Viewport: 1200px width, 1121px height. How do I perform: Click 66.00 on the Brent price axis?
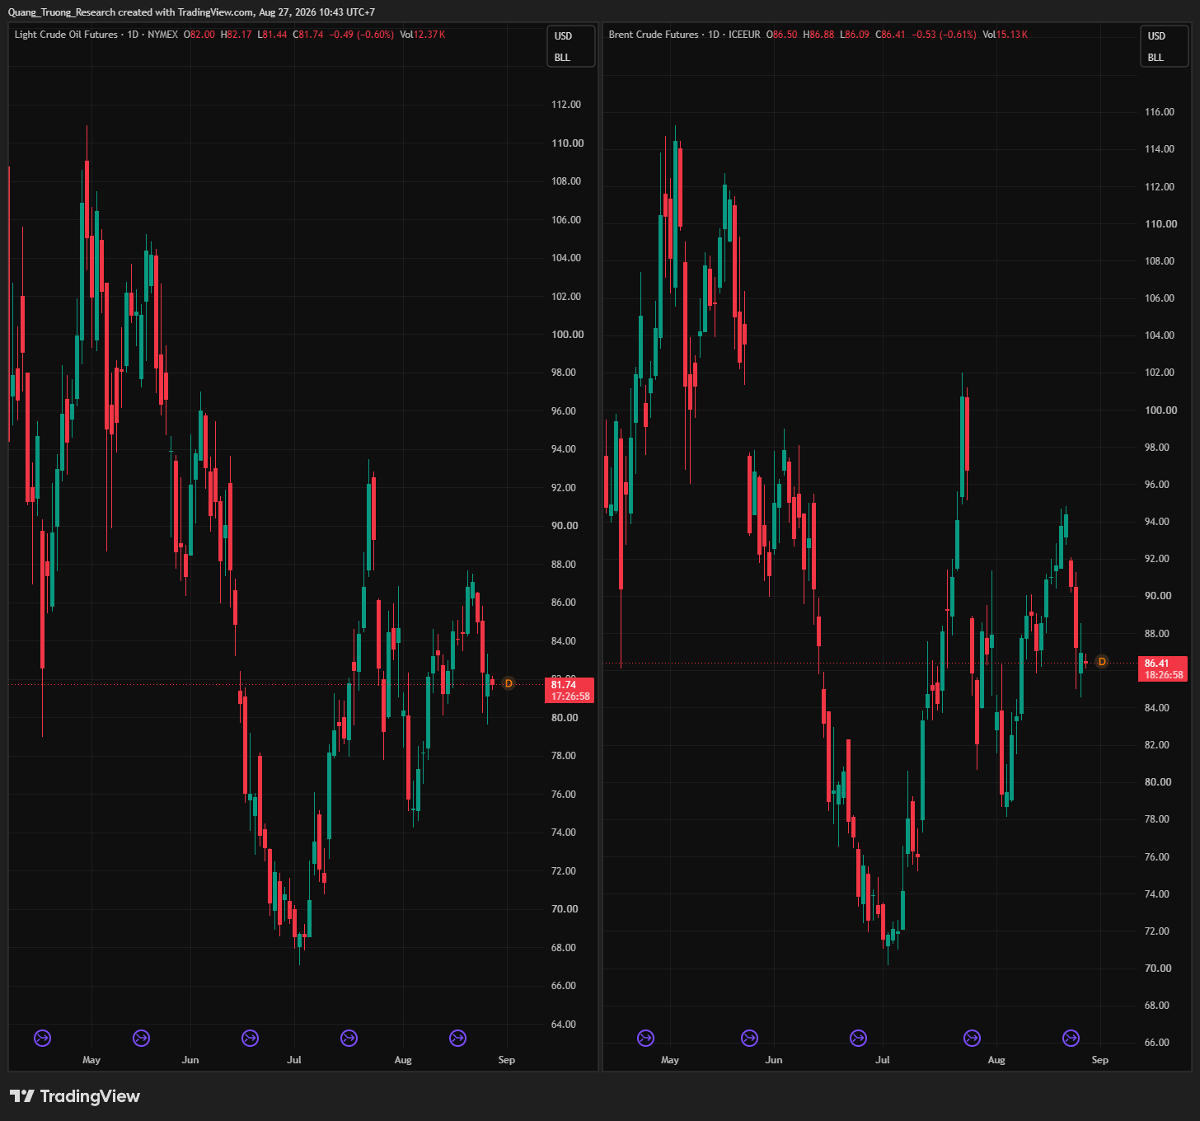1158,1043
